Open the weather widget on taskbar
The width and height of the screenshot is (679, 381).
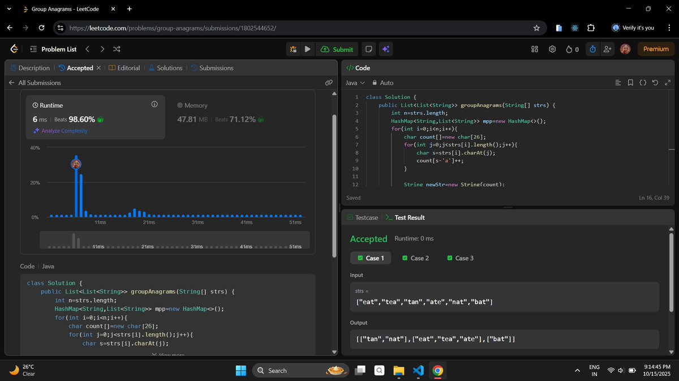tap(23, 370)
